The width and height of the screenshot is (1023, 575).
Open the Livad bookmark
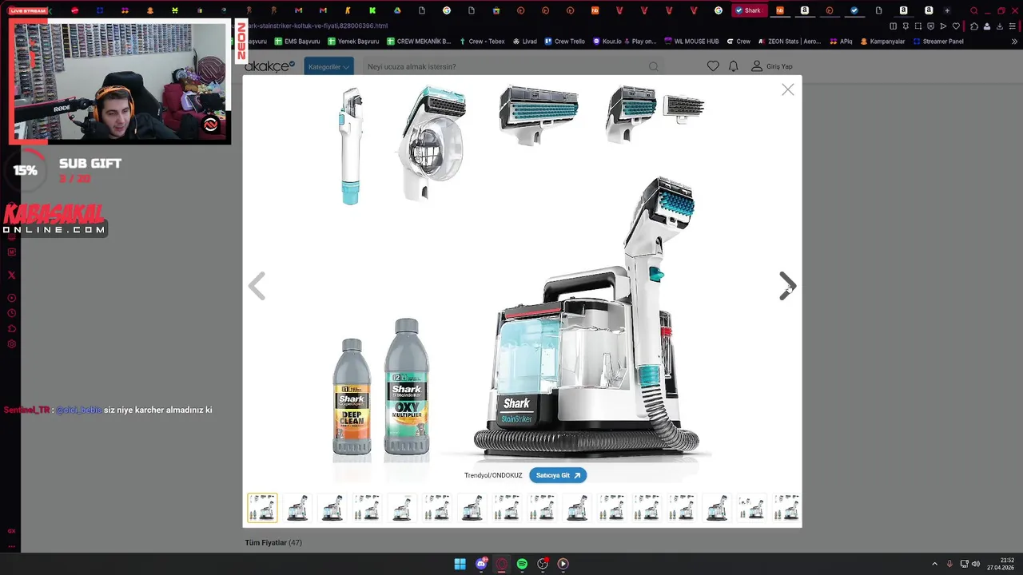coord(525,42)
